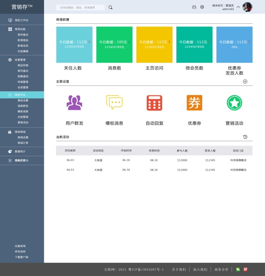This screenshot has width=265, height=276.
Task: Click the monitor icon beside 我的工作台
Action: 10,20
